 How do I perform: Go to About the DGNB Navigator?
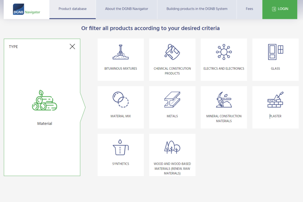[127, 9]
